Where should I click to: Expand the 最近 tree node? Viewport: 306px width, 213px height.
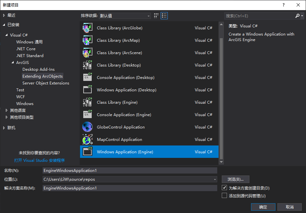pyautogui.click(x=4, y=15)
